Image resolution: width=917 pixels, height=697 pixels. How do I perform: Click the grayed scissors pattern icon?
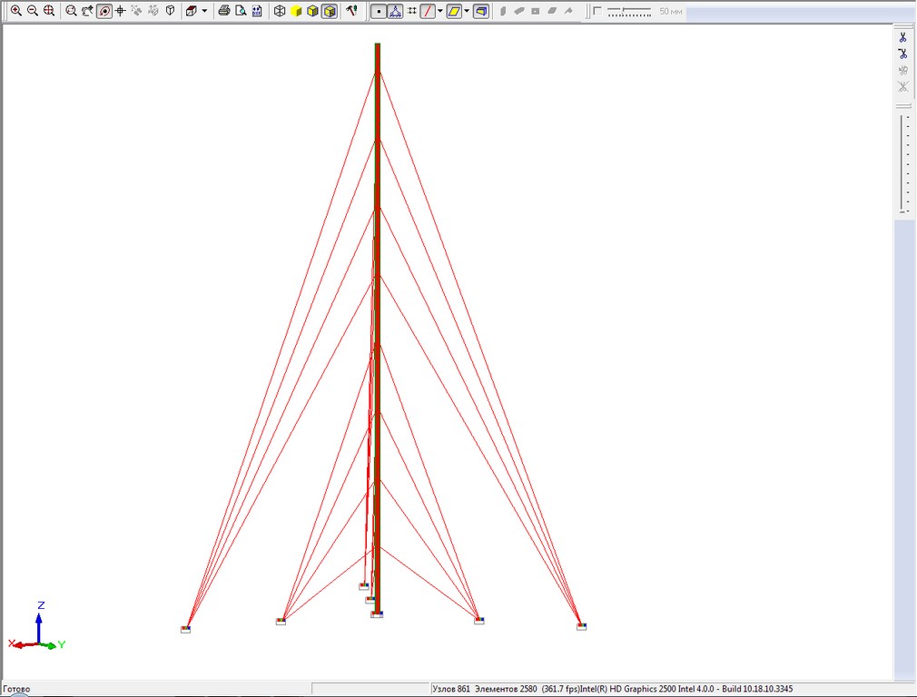[x=903, y=70]
